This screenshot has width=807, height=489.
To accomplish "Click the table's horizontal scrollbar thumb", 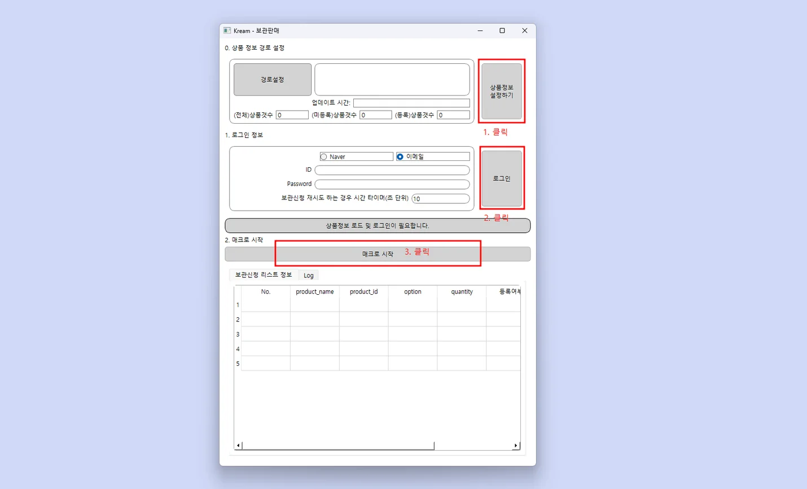I will tap(338, 446).
